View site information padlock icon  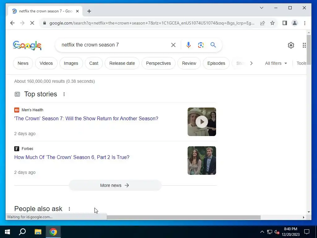pos(45,23)
